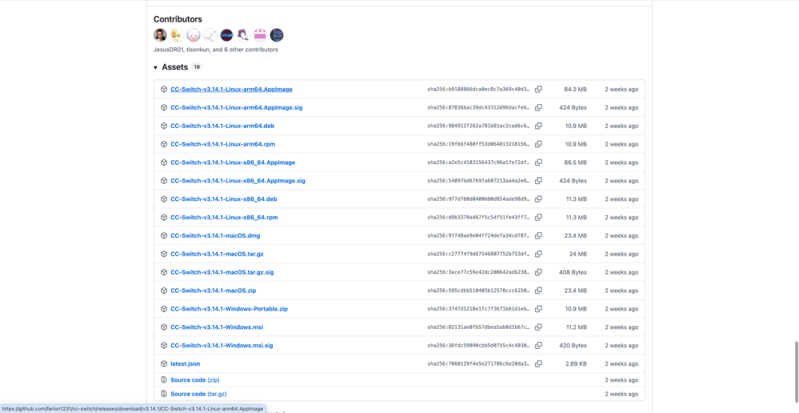Click zip file icon beside Source code (zip)
799x413 pixels.
click(x=164, y=380)
